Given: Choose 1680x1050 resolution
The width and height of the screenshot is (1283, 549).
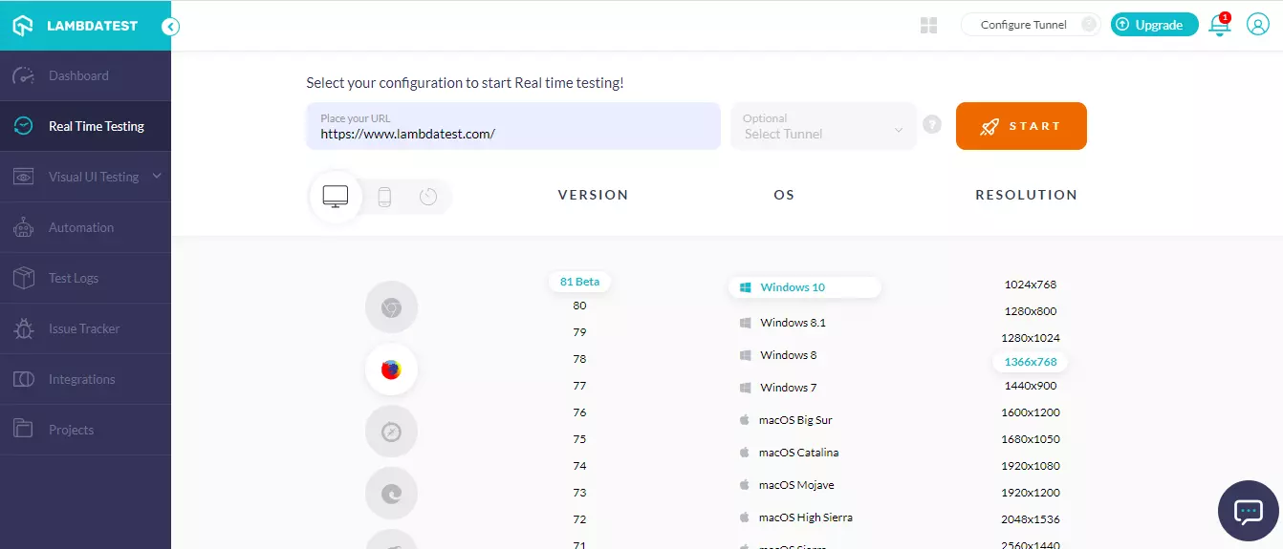Looking at the screenshot, I should click(1031, 439).
